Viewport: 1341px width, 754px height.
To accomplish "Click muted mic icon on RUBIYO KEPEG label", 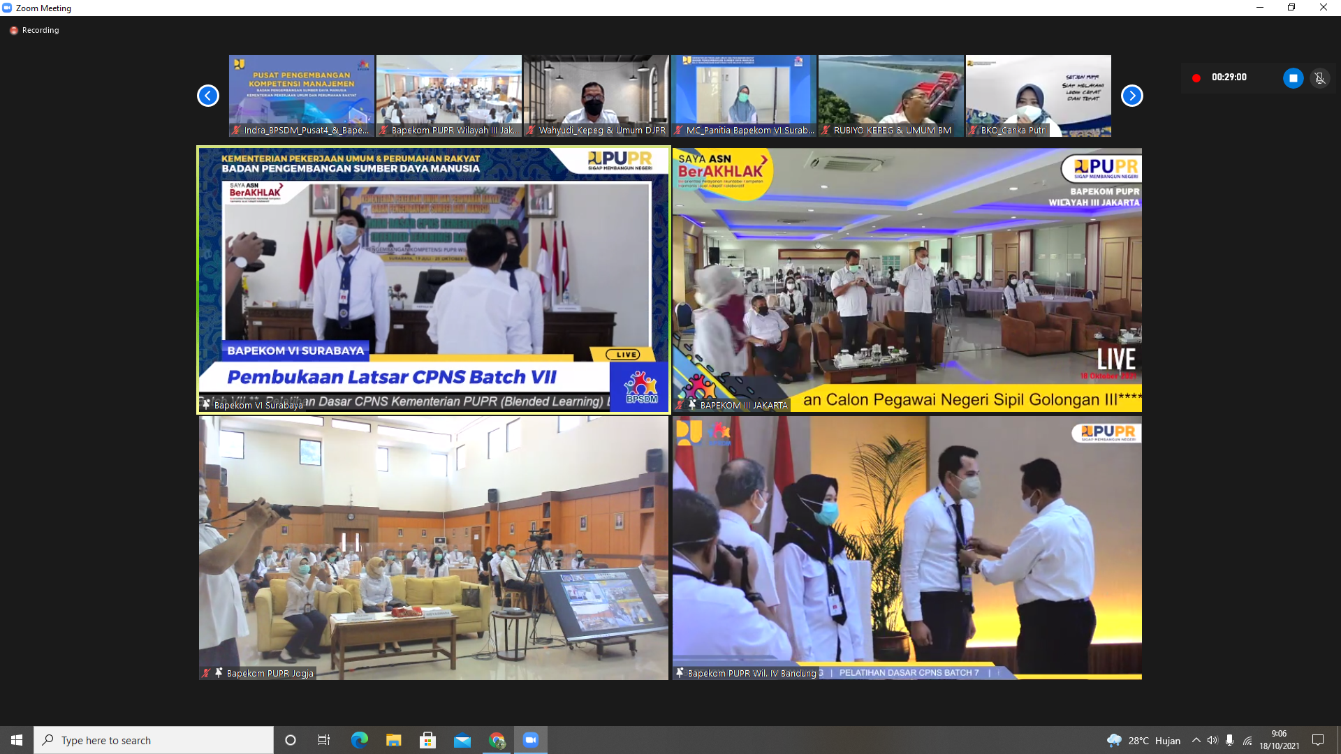I will click(x=826, y=130).
